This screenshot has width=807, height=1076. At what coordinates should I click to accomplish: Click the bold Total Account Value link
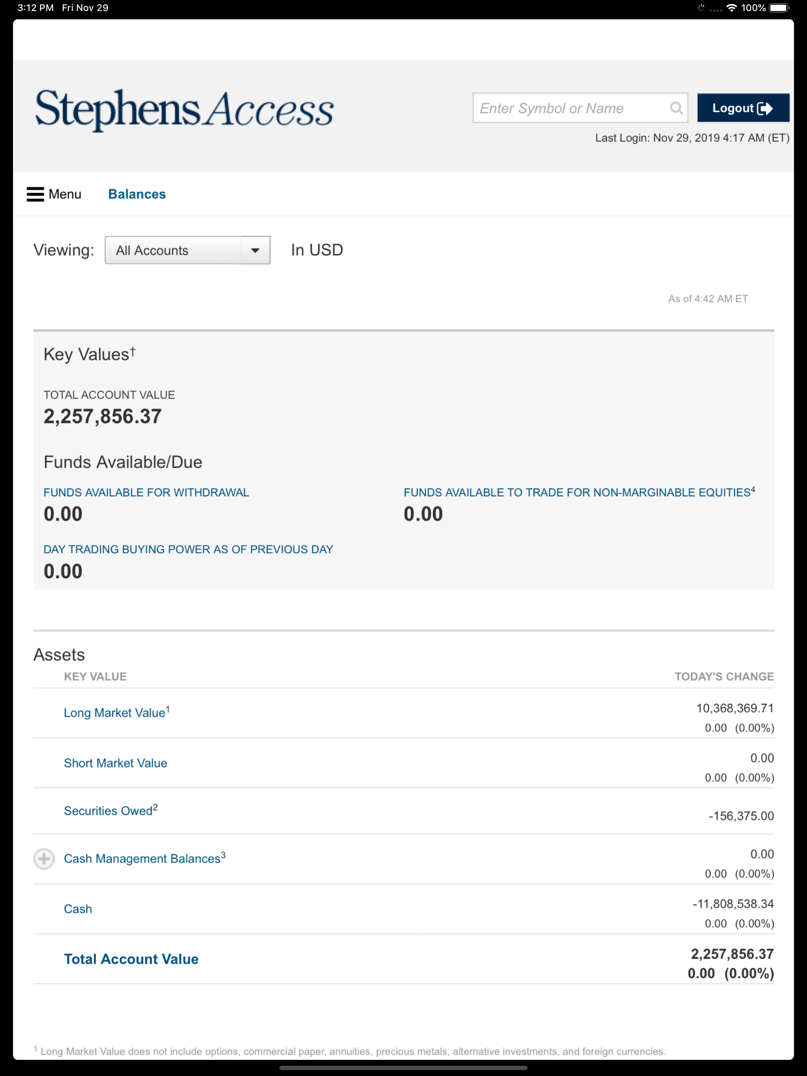click(132, 959)
